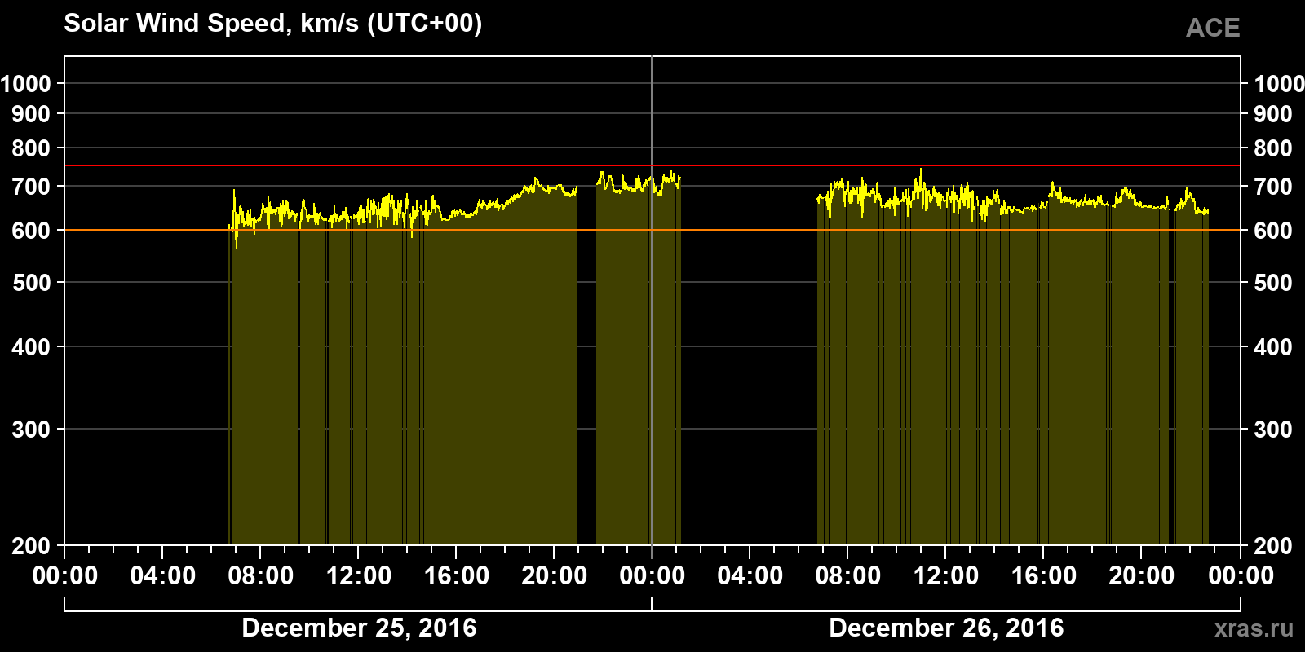Image resolution: width=1305 pixels, height=652 pixels.
Task: Click the gray vertical midnight divider line
Action: pos(652,300)
